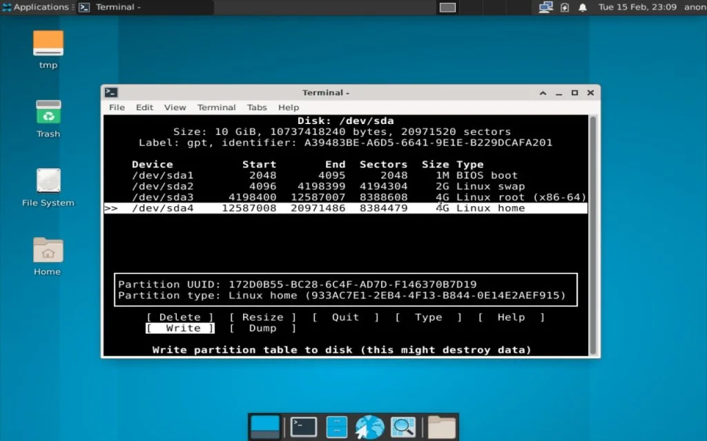Open the notification bell in the system tray
Image resolution: width=707 pixels, height=441 pixels.
(x=582, y=7)
